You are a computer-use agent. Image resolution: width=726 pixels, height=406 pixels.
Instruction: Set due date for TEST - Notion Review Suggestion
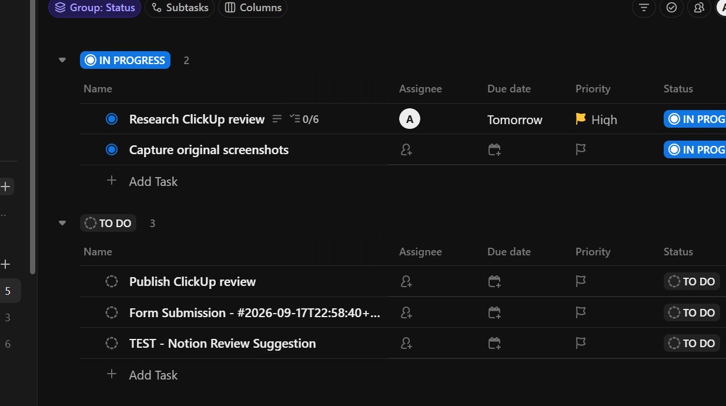494,343
